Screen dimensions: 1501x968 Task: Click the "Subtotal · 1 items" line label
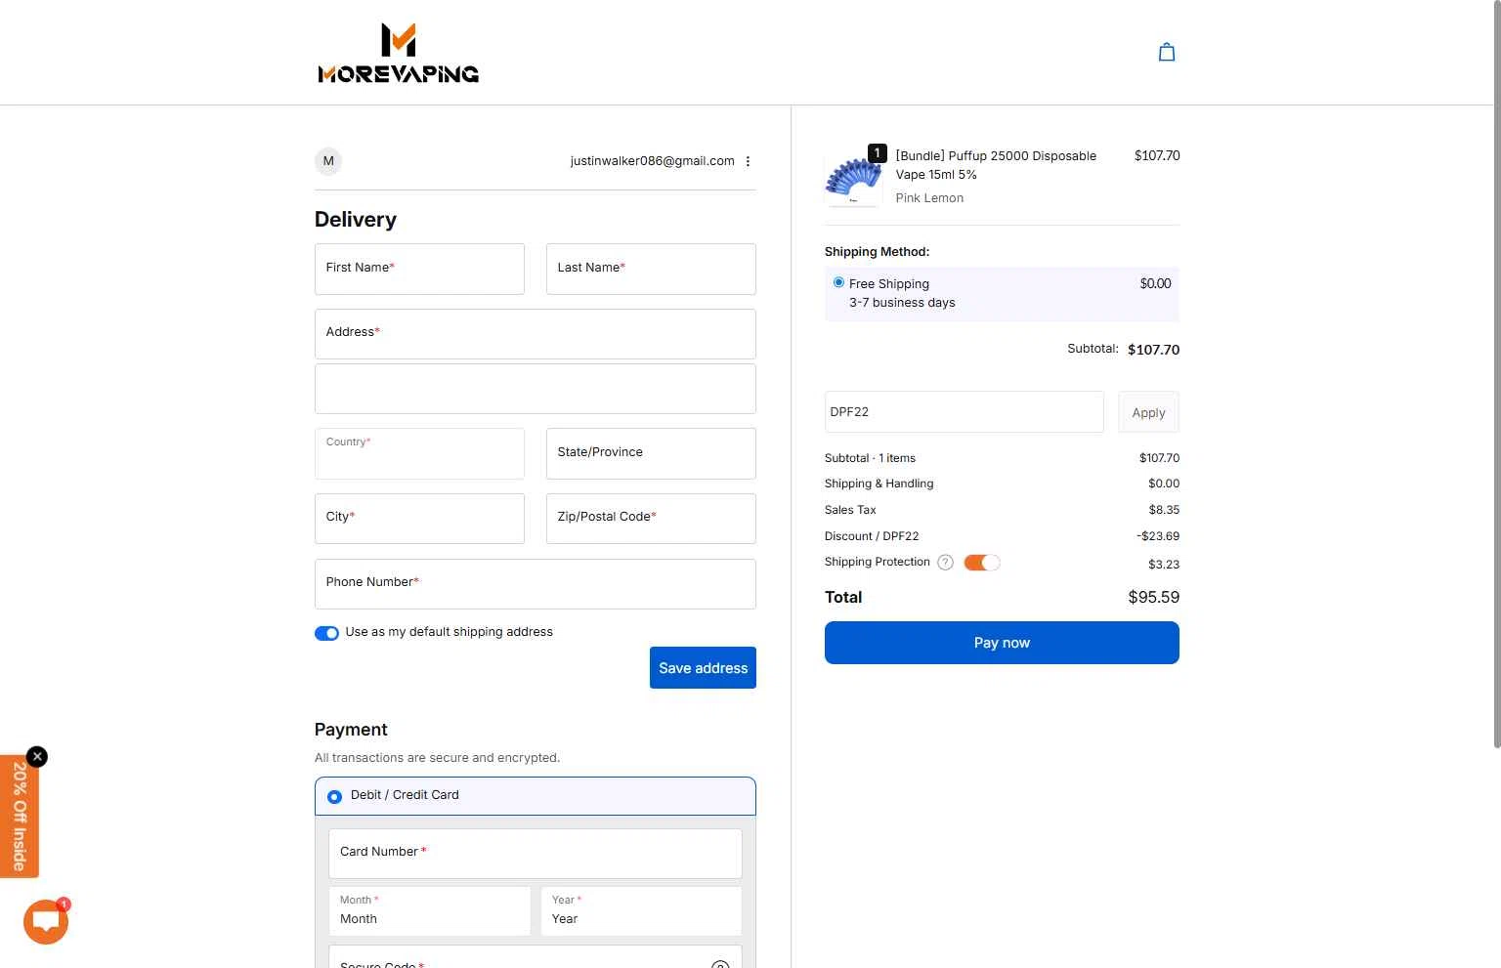870,458
